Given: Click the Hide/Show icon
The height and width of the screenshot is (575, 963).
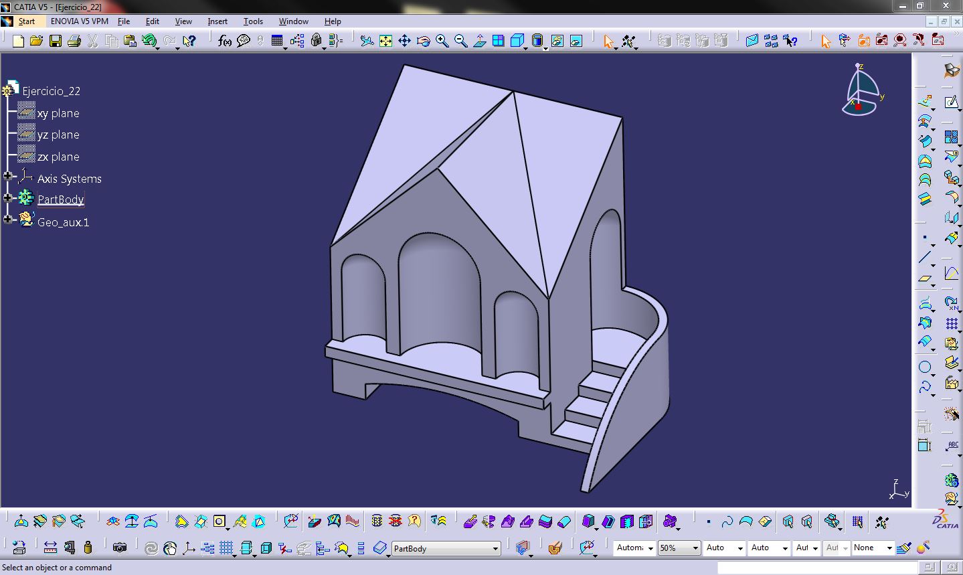Looking at the screenshot, I should (557, 42).
